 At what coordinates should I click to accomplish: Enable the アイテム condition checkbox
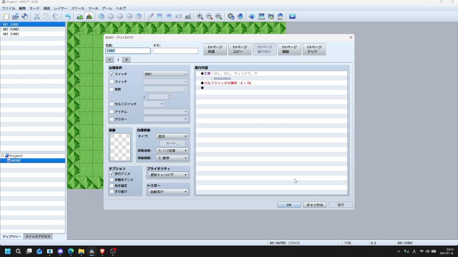[112, 112]
